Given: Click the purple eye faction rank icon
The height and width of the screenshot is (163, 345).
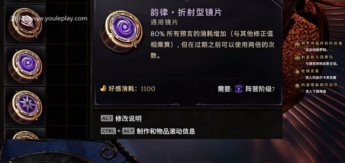Looking at the screenshot, I should (239, 89).
